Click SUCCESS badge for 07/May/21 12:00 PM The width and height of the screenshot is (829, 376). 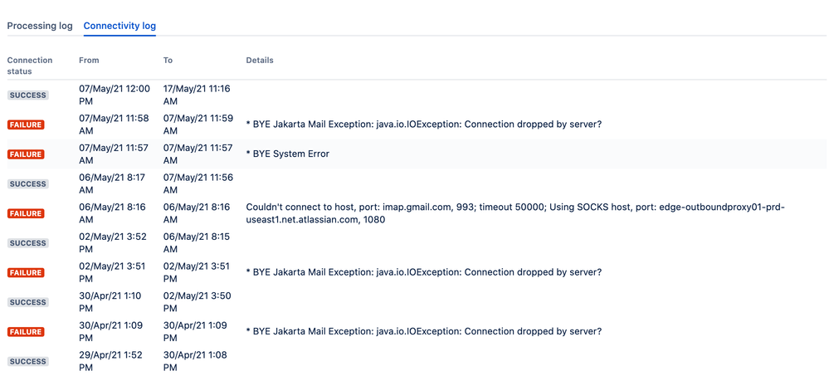(27, 95)
